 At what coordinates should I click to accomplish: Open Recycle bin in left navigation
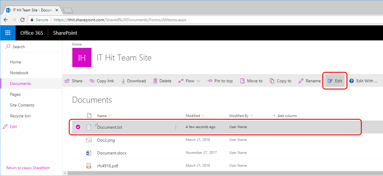tap(20, 116)
